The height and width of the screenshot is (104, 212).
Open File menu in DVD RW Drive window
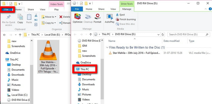point(77,9)
